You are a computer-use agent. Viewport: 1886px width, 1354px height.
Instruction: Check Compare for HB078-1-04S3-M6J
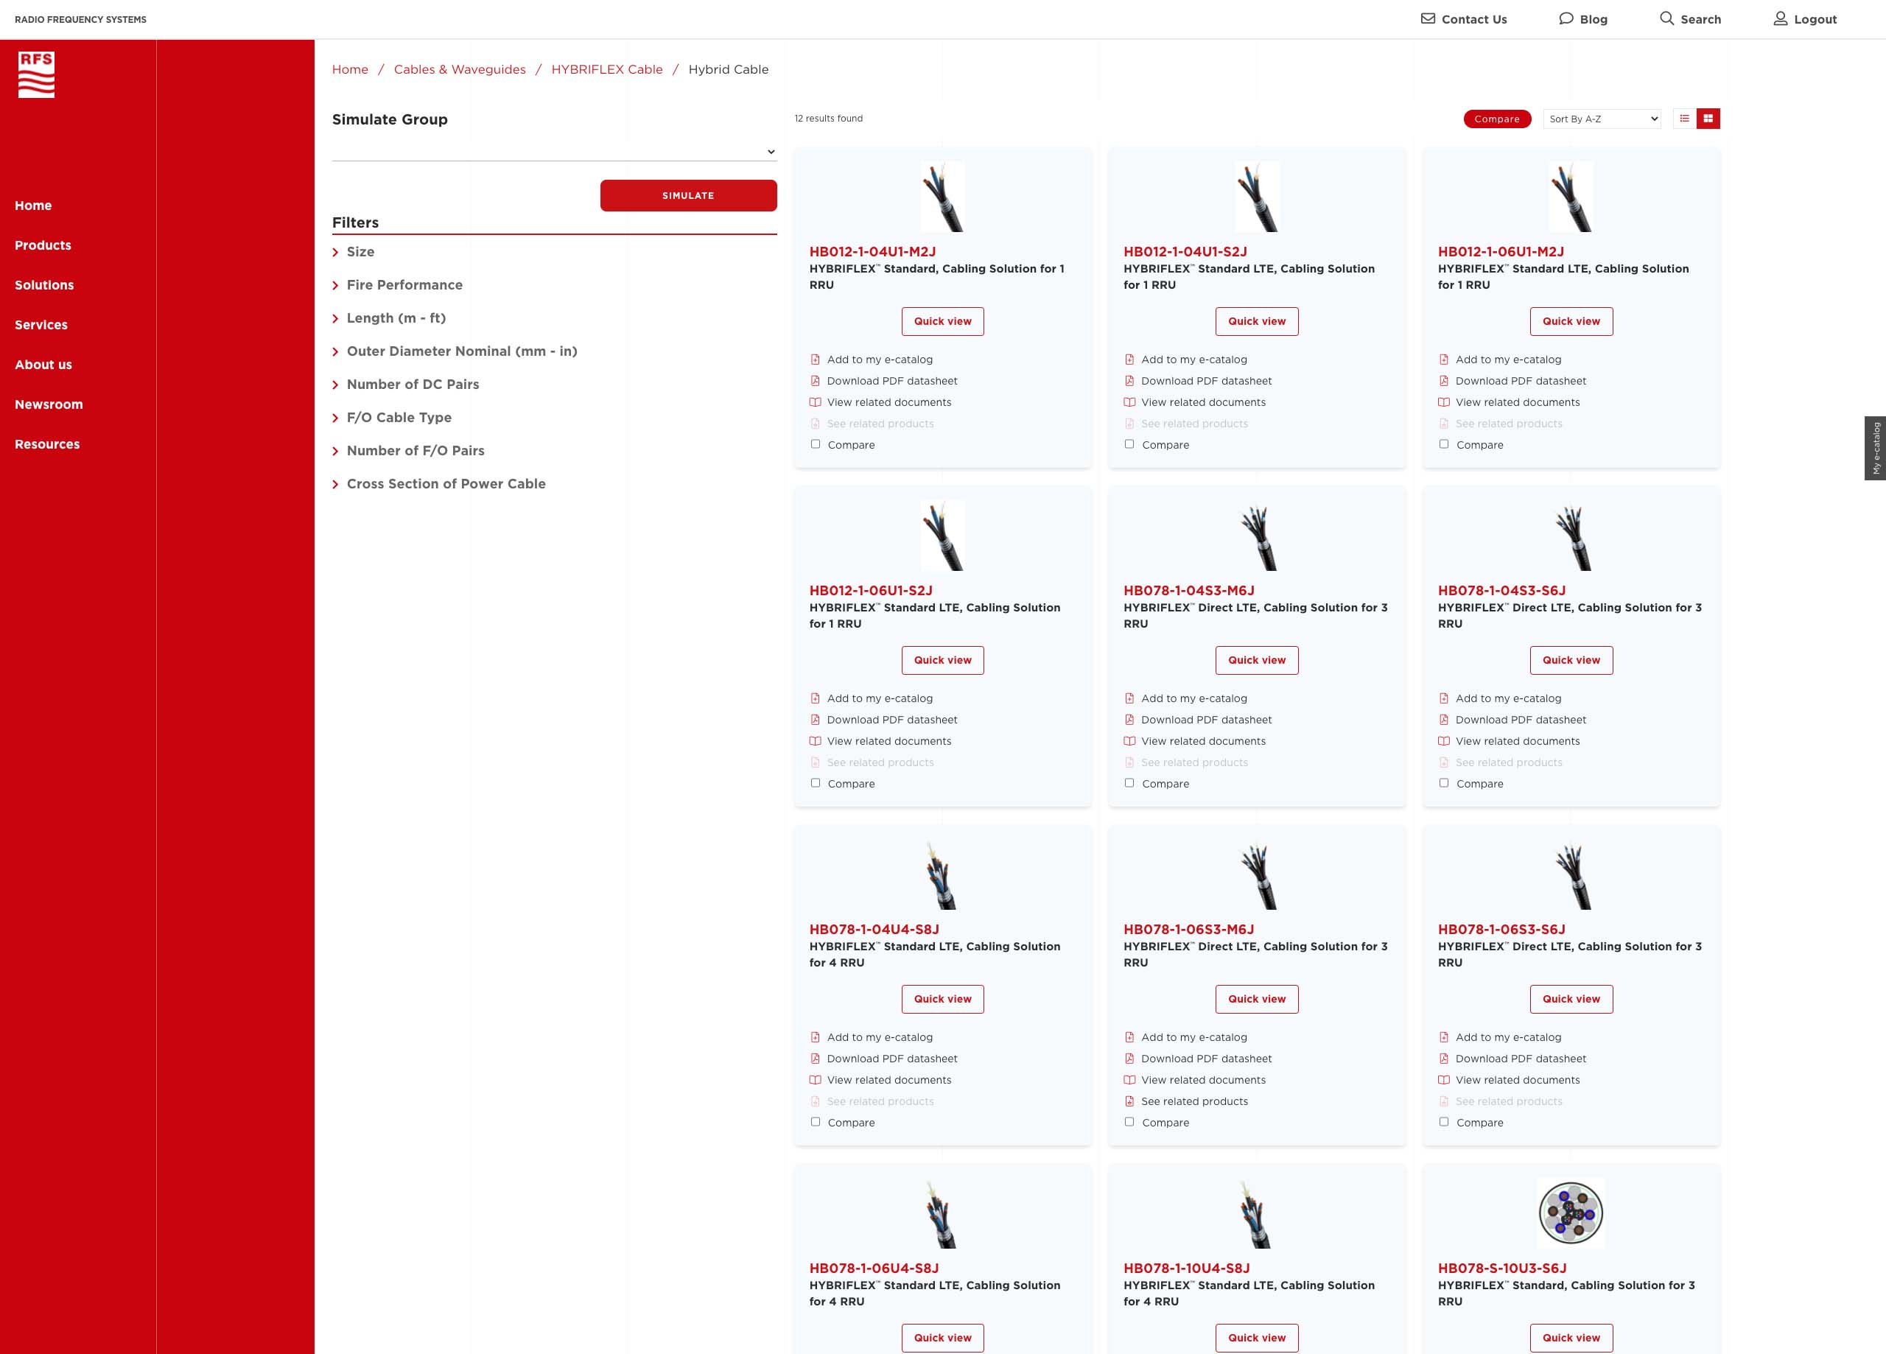pos(1129,782)
